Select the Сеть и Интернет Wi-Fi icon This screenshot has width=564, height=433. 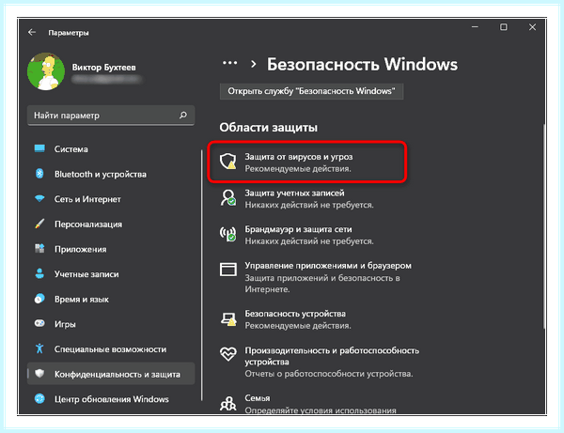click(x=39, y=198)
